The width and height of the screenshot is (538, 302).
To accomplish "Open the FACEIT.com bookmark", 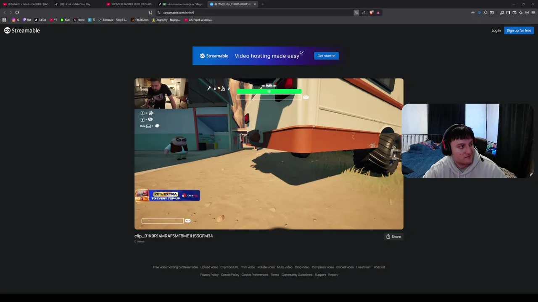I will 140,20.
